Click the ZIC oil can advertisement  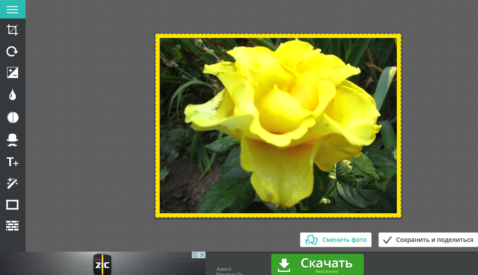point(102,264)
